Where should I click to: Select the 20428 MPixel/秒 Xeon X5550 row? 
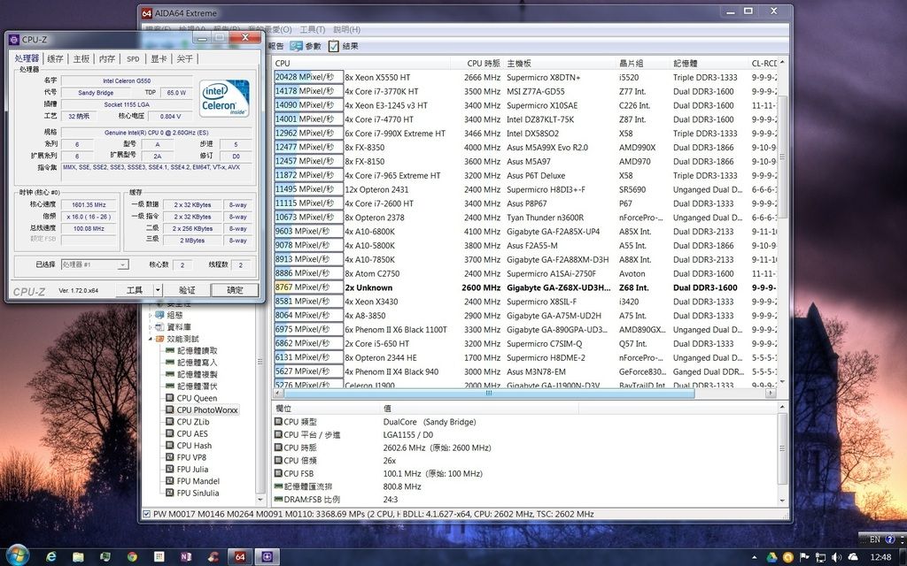click(525, 77)
